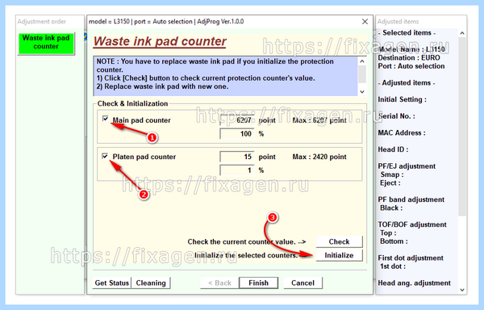Click the Get Status button
484x310 pixels.
(x=112, y=283)
